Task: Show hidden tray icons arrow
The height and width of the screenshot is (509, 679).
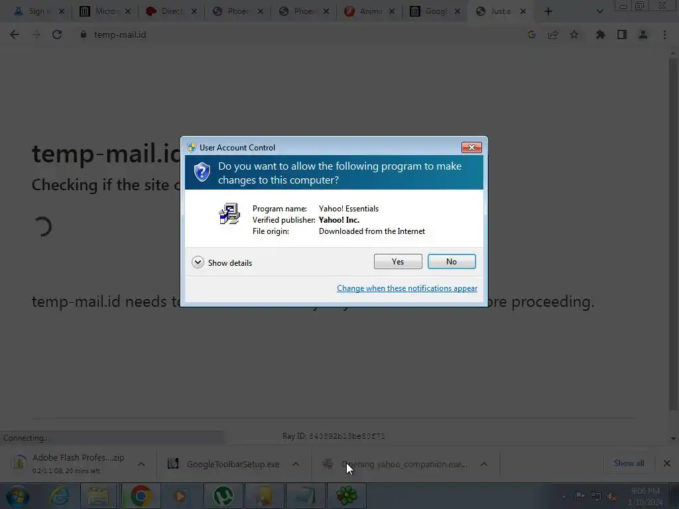Action: point(564,496)
